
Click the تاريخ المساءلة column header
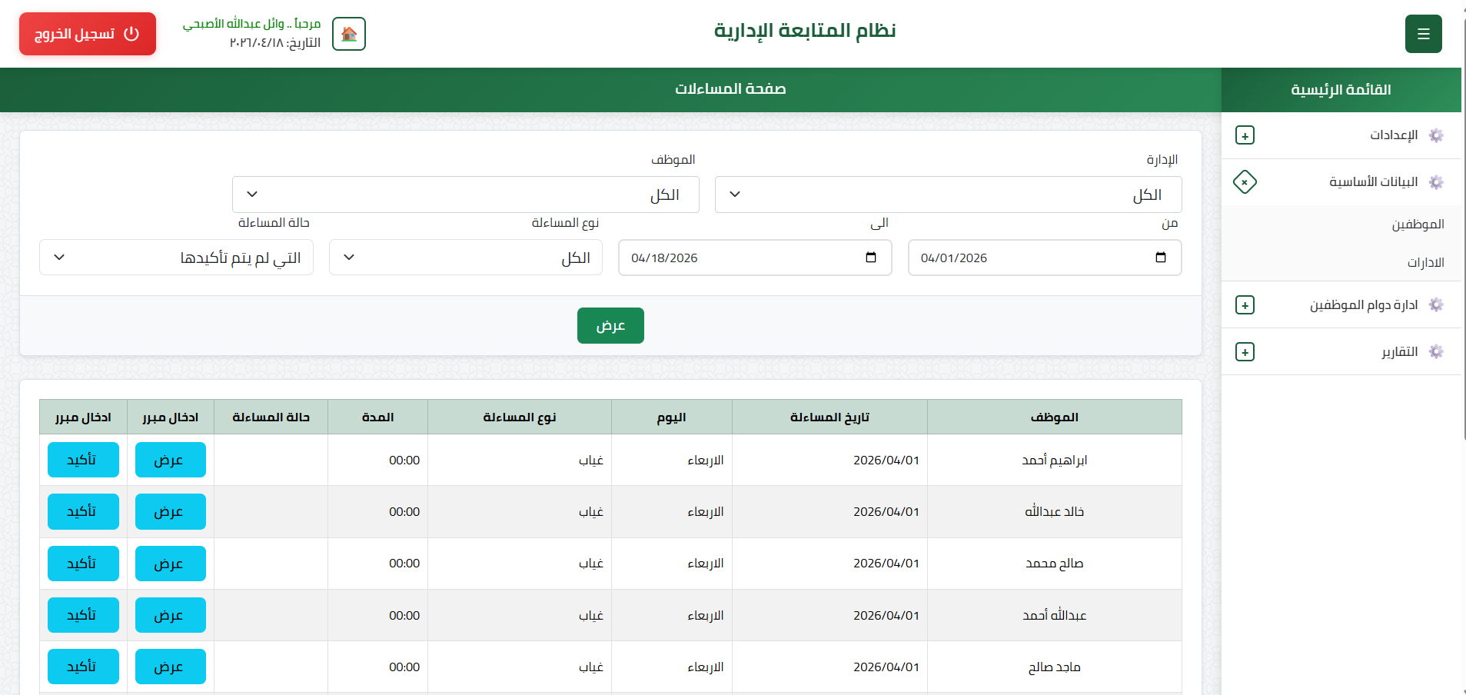click(829, 417)
